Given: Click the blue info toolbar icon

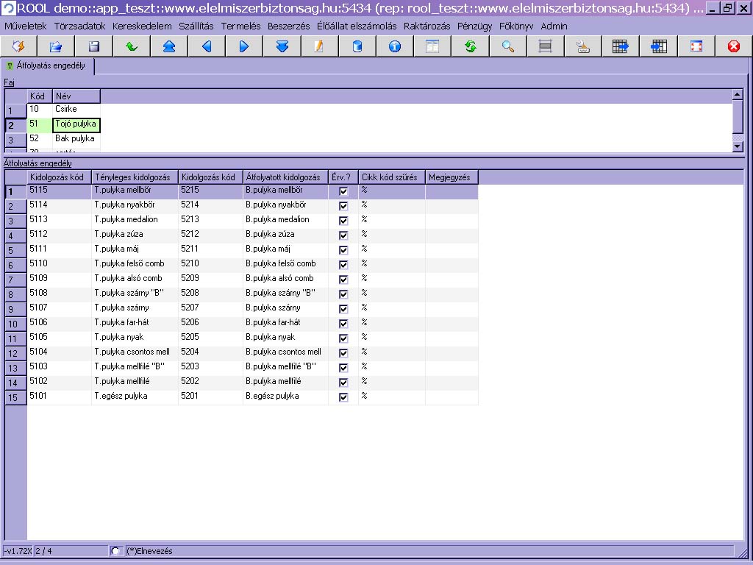Looking at the screenshot, I should coord(395,46).
